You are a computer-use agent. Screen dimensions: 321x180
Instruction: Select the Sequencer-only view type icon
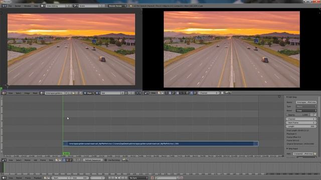(64, 160)
